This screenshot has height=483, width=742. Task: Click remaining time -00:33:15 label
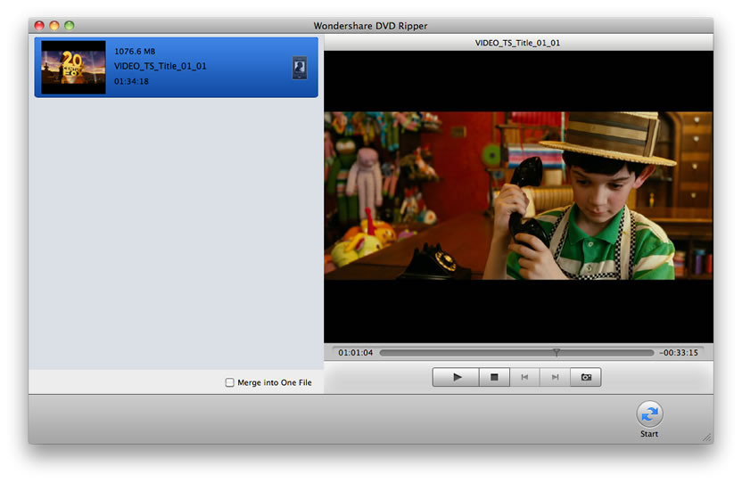(679, 352)
